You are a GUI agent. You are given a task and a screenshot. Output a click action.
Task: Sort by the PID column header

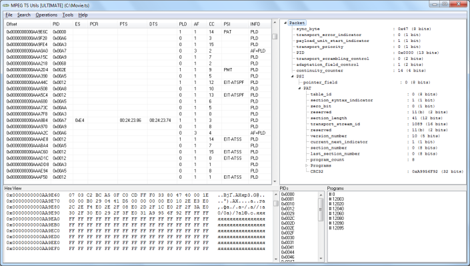tap(62, 24)
